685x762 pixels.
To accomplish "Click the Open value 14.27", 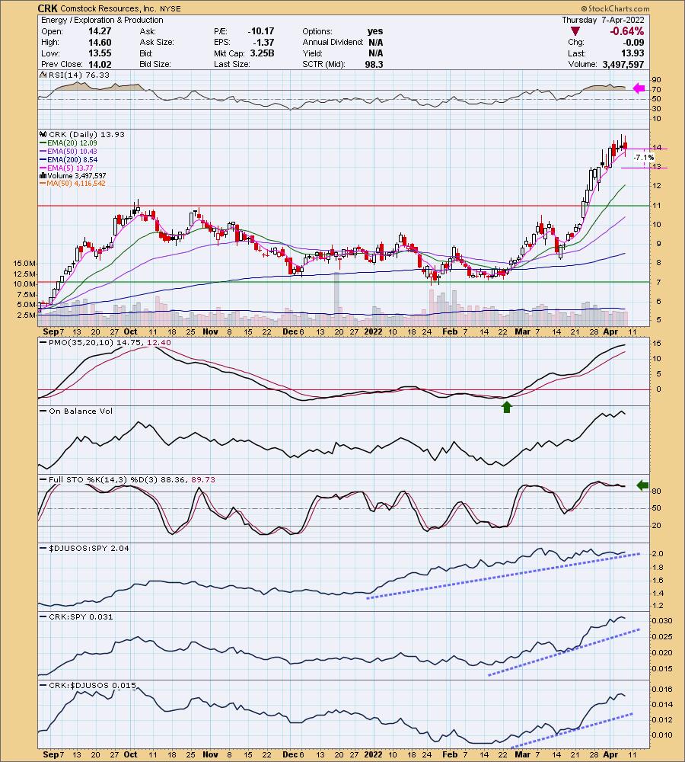I will [100, 31].
